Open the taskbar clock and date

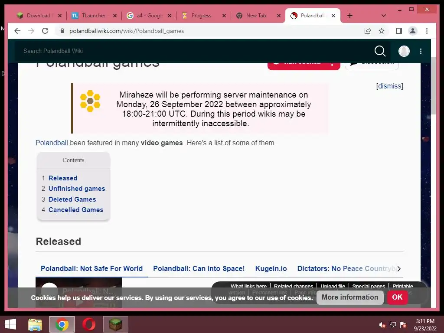tap(425, 325)
